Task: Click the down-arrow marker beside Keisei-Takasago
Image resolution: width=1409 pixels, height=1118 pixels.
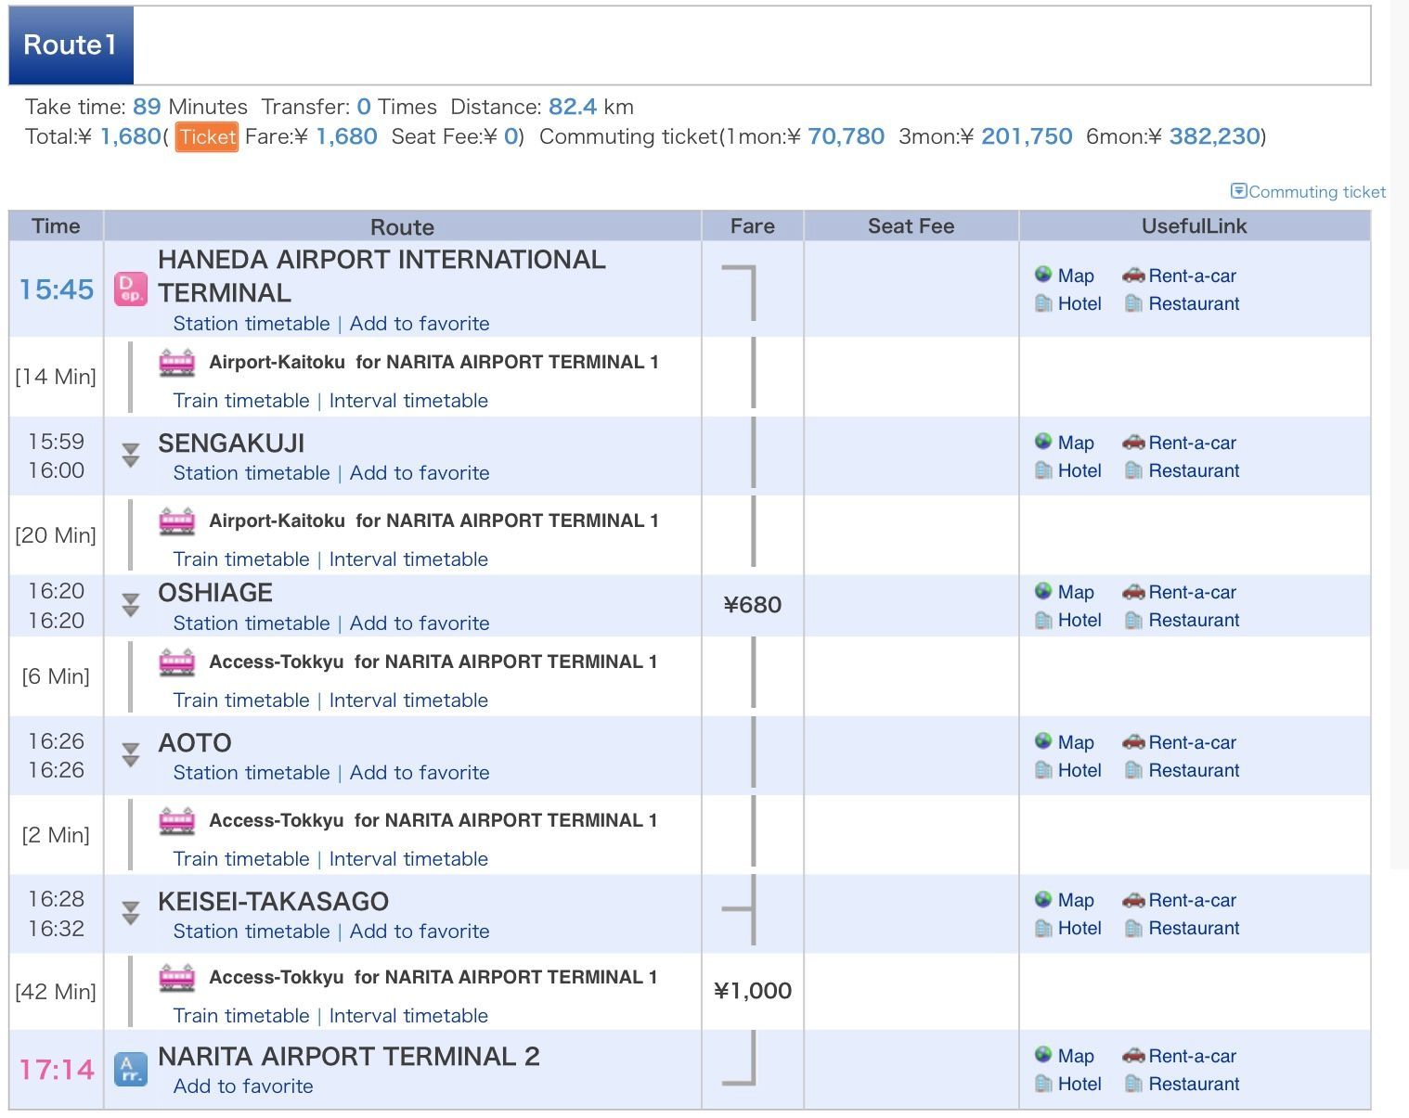Action: point(131,914)
